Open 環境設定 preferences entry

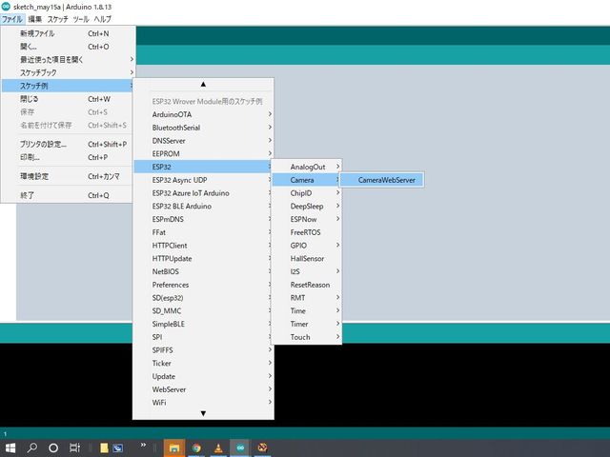[x=68, y=176]
